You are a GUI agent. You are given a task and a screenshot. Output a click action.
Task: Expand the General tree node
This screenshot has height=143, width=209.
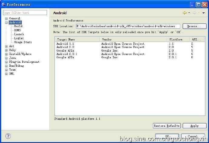click(6, 19)
